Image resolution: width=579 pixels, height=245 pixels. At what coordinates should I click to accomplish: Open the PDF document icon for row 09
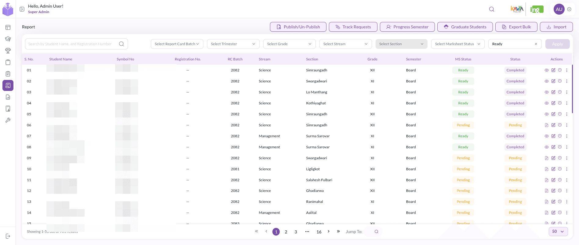[x=547, y=158]
